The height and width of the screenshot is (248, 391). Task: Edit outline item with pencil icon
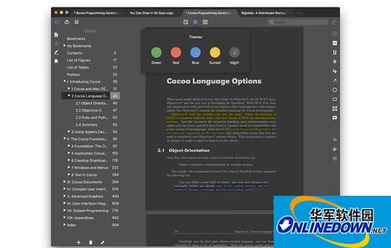[102, 242]
